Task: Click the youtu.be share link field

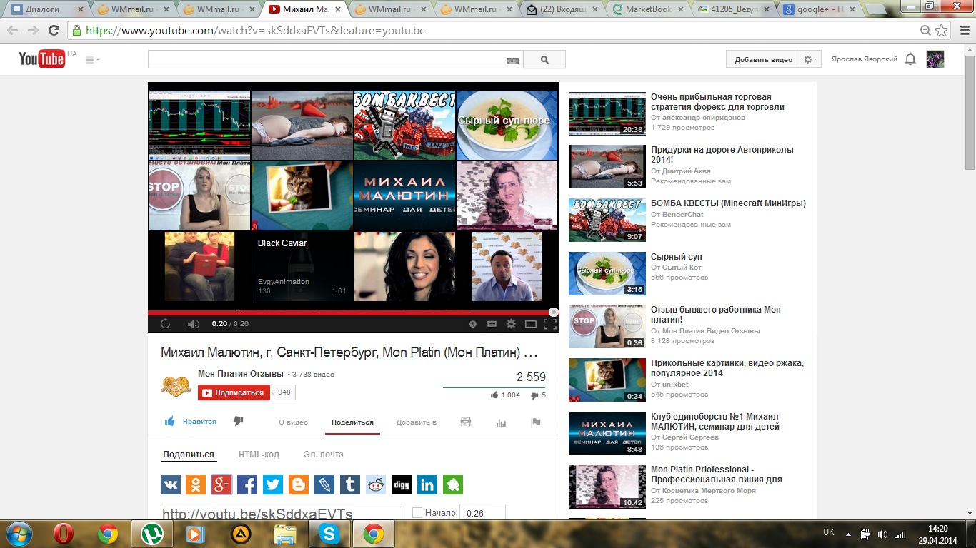Action: point(282,513)
